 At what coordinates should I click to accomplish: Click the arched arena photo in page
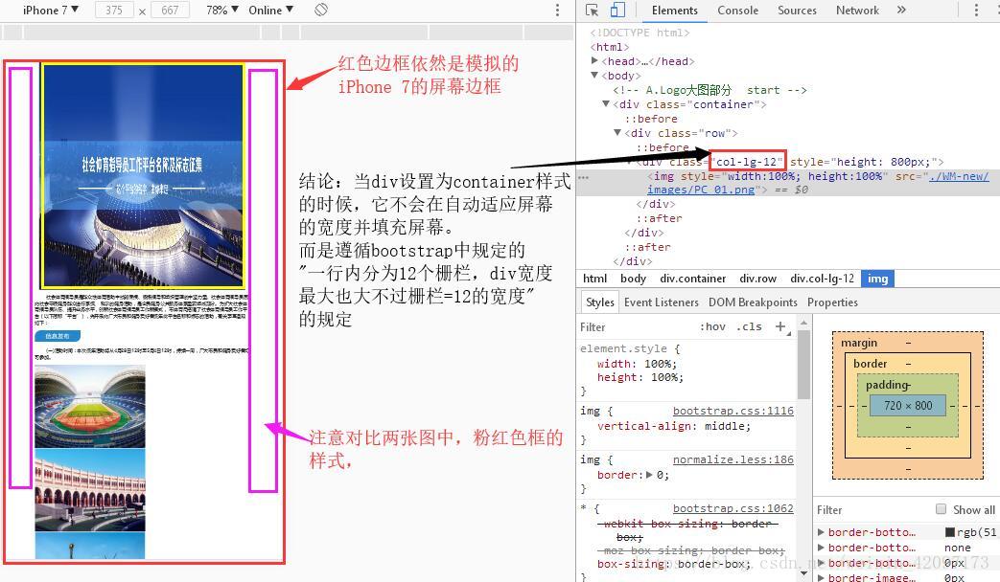point(90,490)
